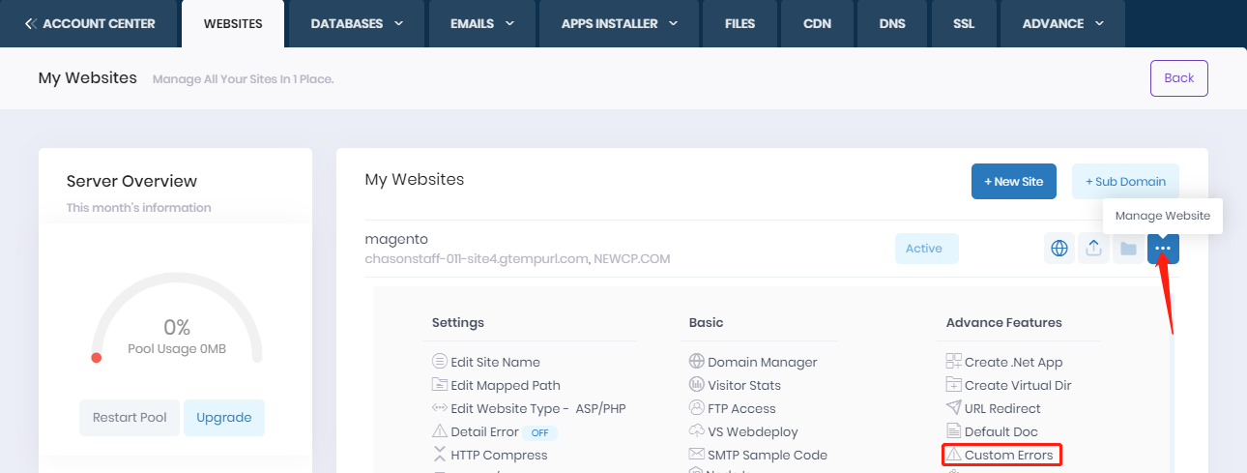Viewport: 1247px width, 473px height.
Task: Switch to the Files tab
Action: 739,23
